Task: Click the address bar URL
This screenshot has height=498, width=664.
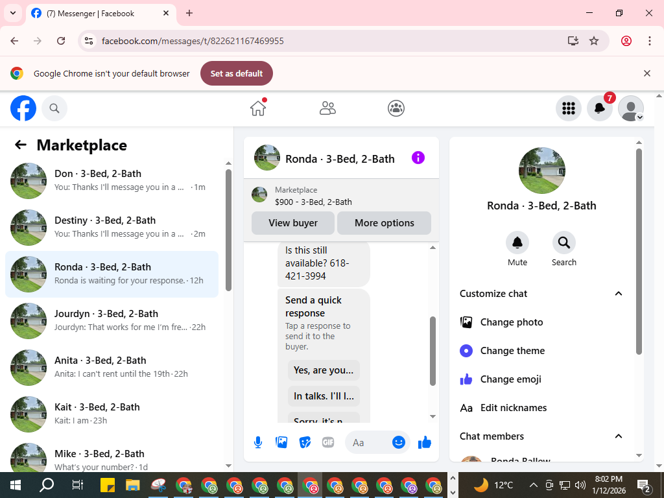Action: click(193, 41)
